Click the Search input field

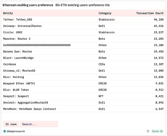pyautogui.click(x=39, y=124)
